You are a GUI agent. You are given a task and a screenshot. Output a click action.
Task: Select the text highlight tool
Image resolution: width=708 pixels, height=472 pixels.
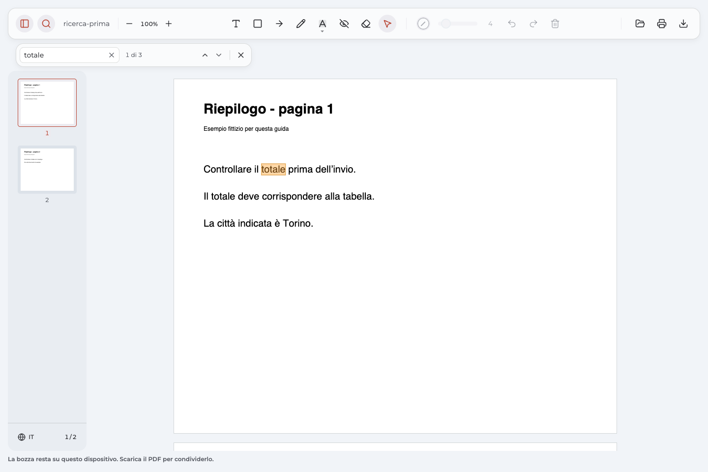323,23
